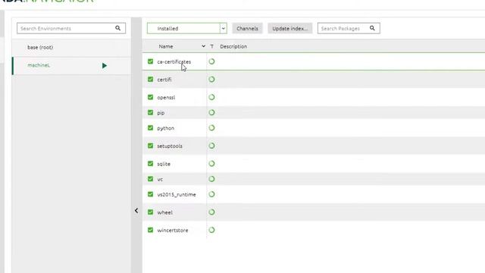Select the openssl package name
Viewport: 485px width, 273px height.
coord(166,98)
